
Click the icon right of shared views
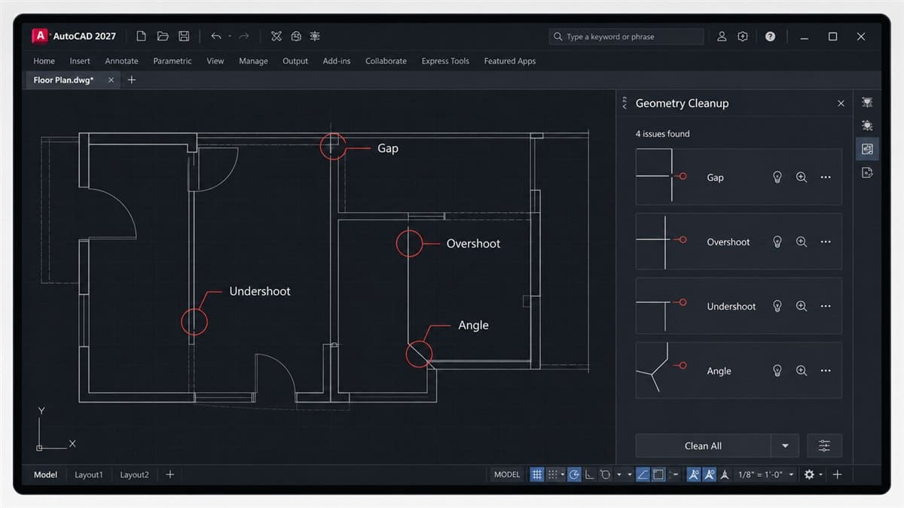click(x=315, y=36)
